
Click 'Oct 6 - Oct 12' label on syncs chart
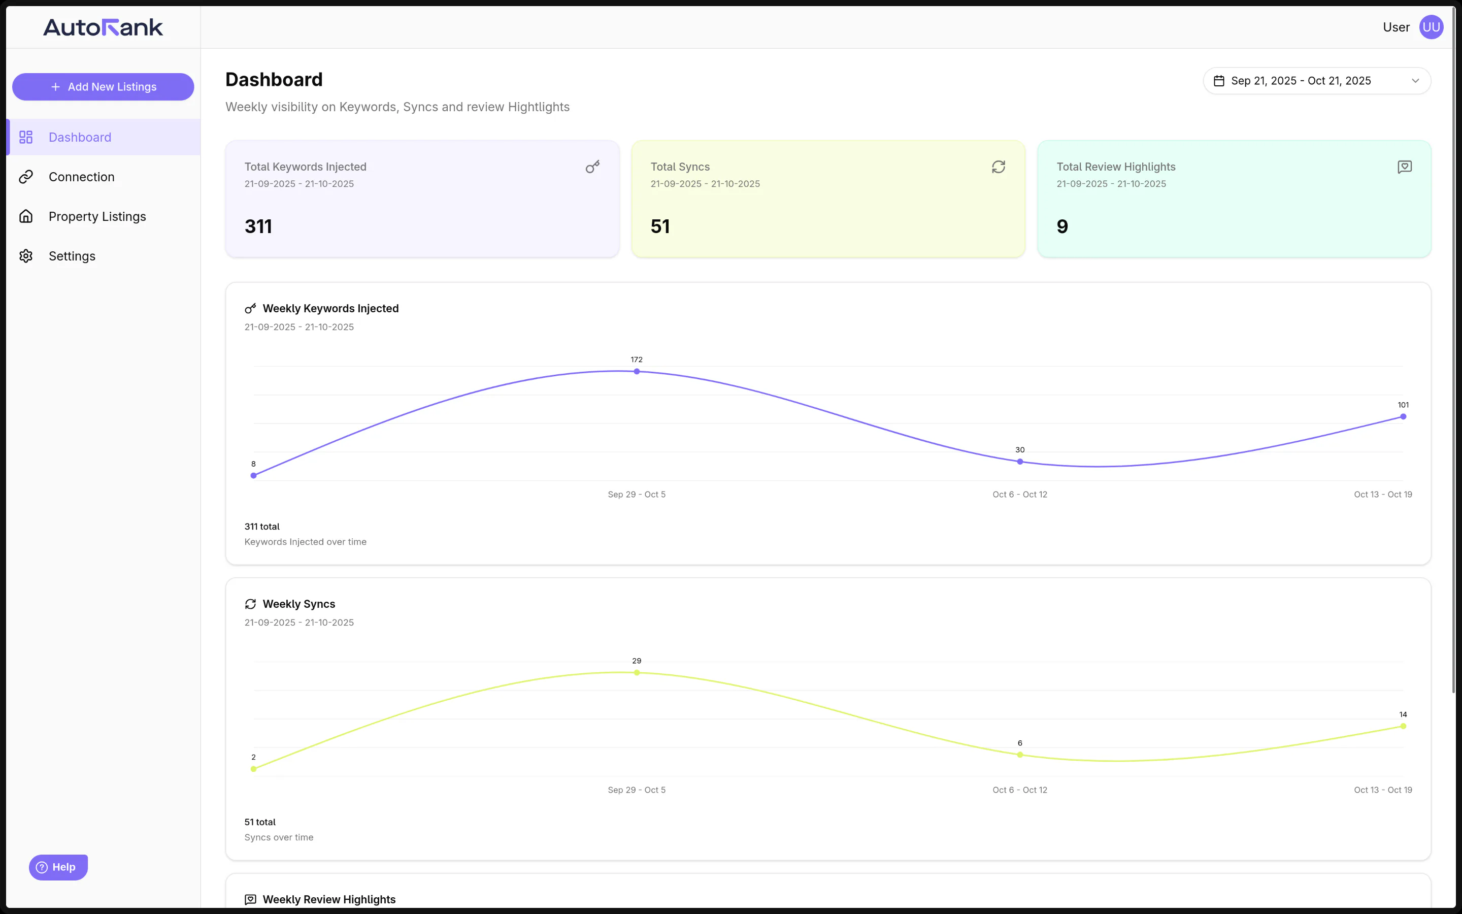click(x=1020, y=790)
